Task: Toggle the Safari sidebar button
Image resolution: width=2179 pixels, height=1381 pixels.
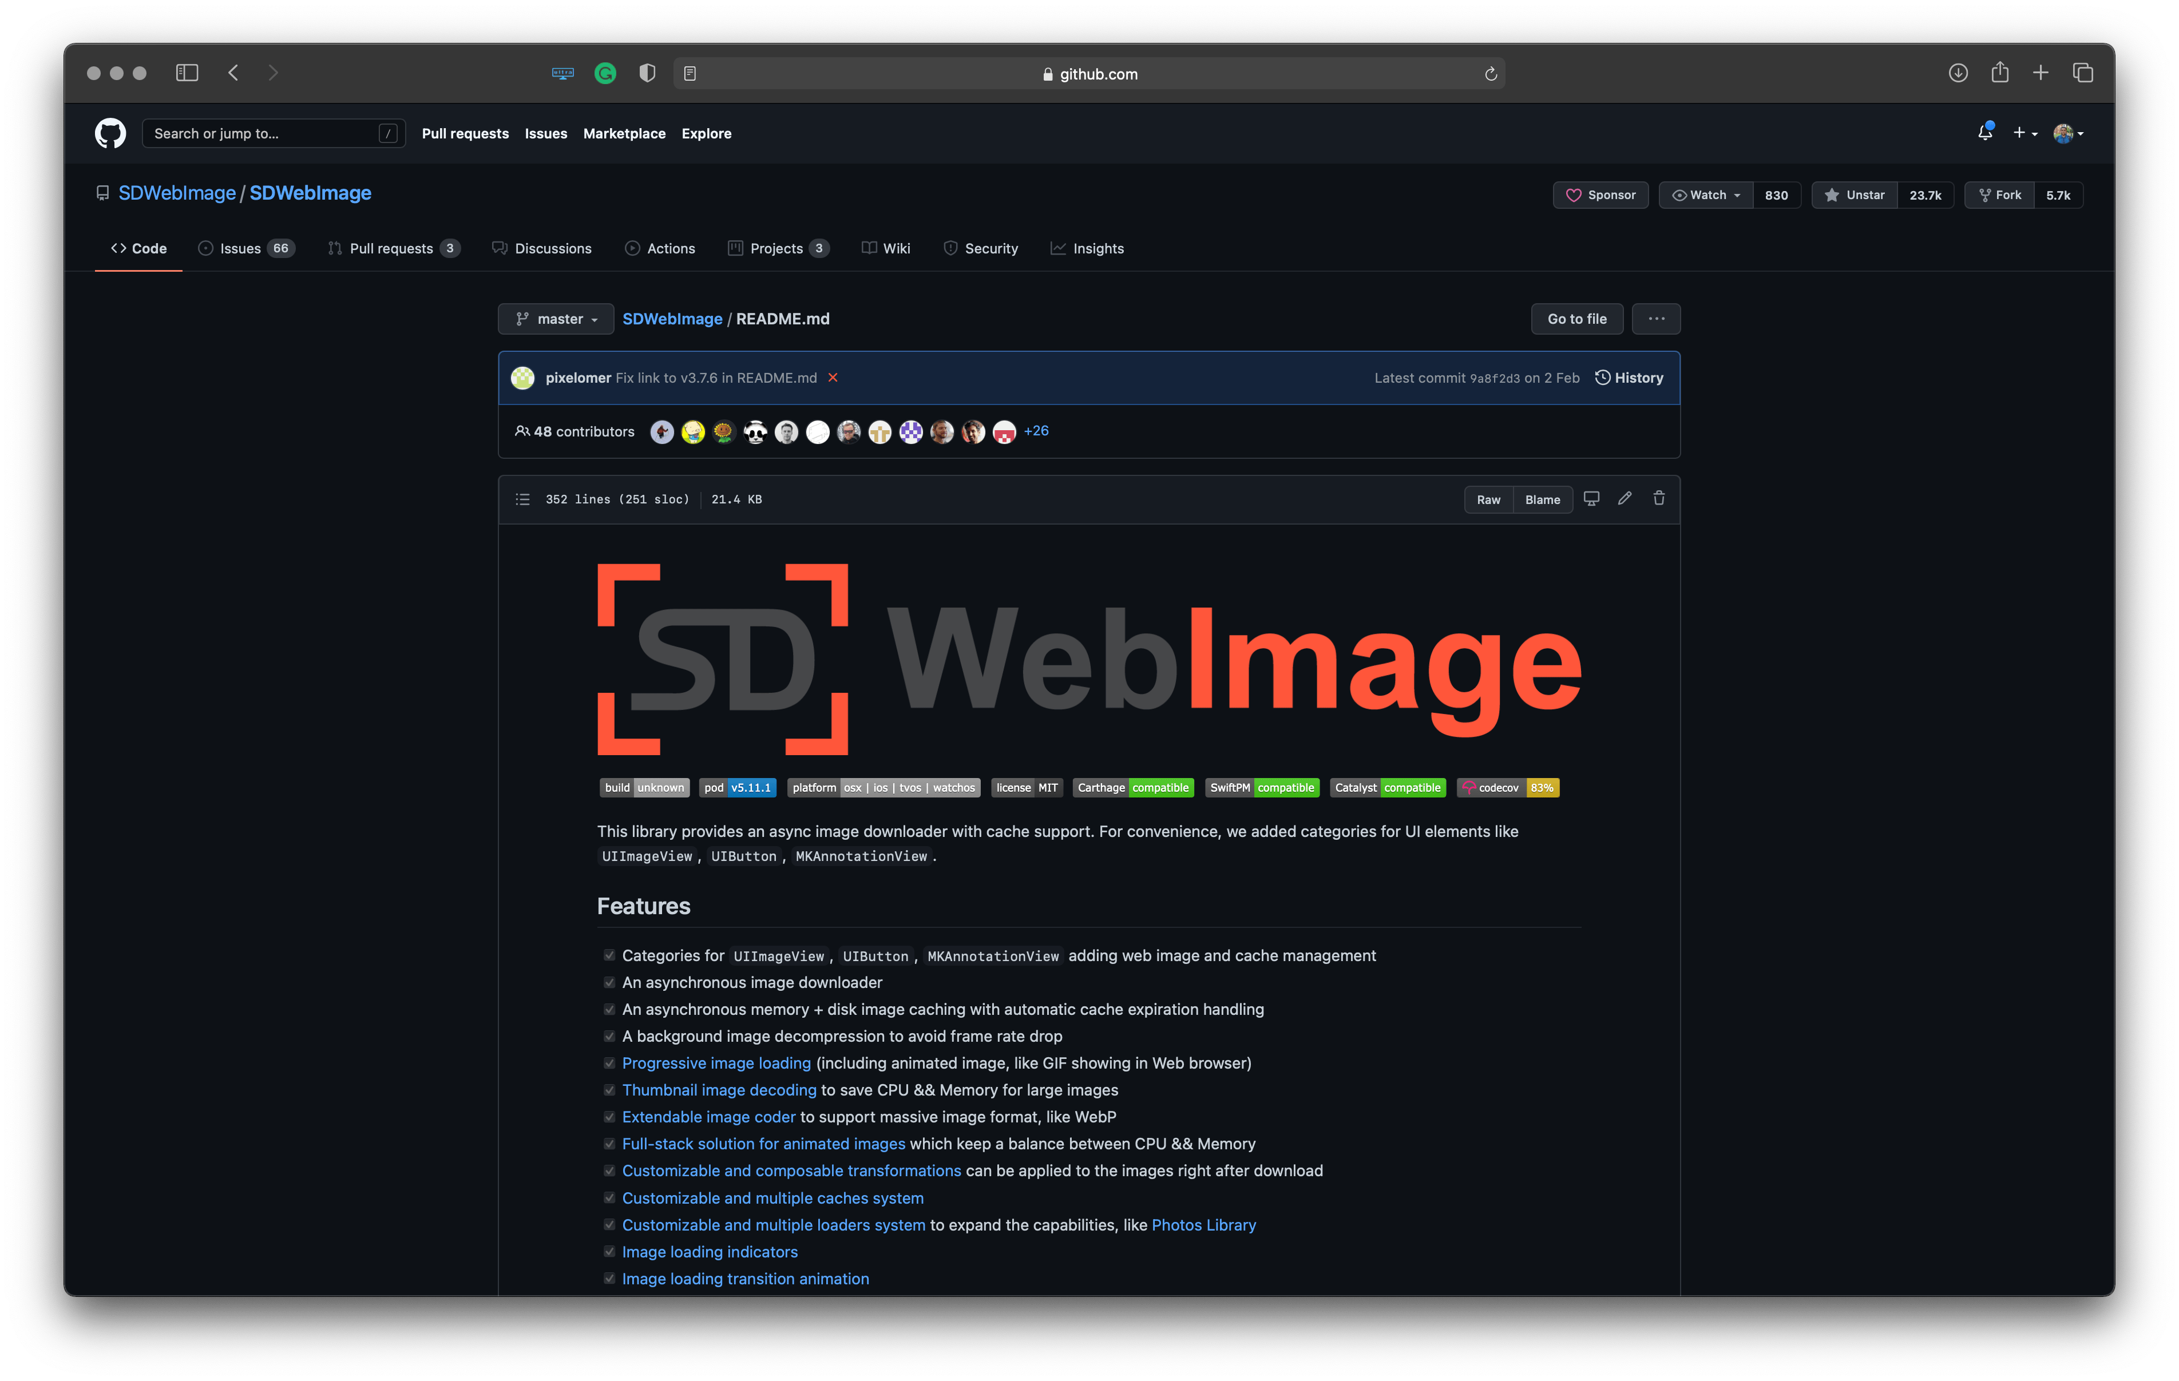Action: (x=187, y=73)
